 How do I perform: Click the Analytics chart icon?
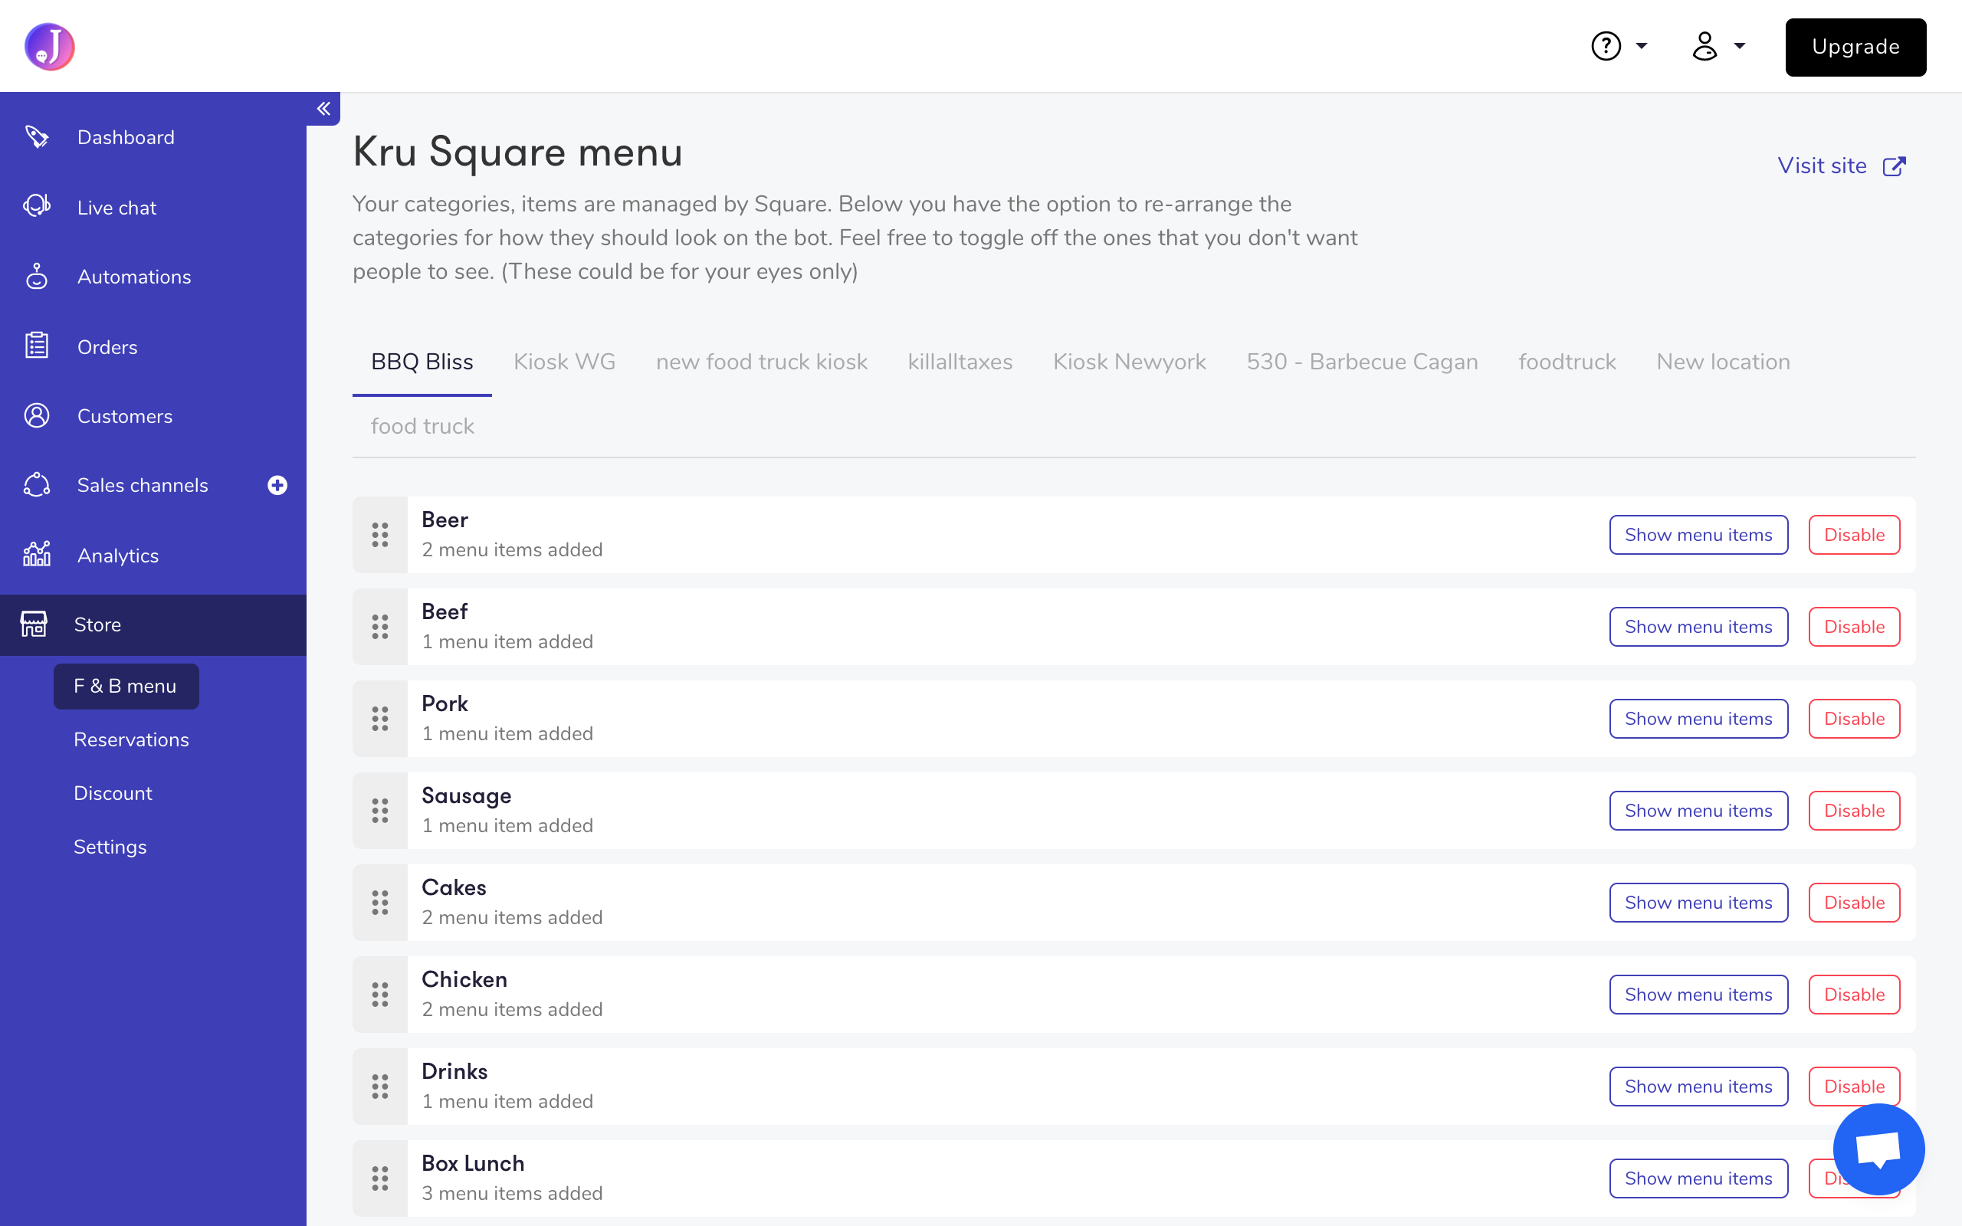(x=37, y=555)
